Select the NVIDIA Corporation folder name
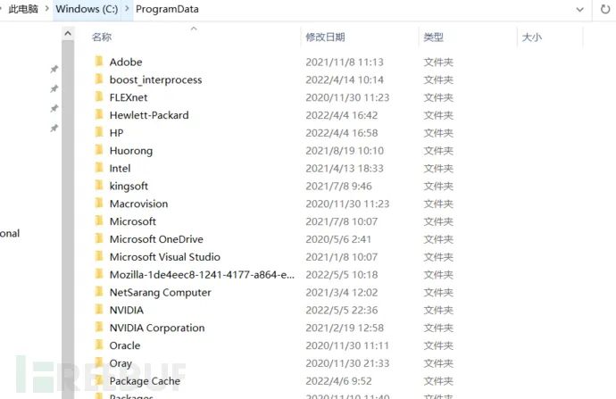 pos(157,328)
